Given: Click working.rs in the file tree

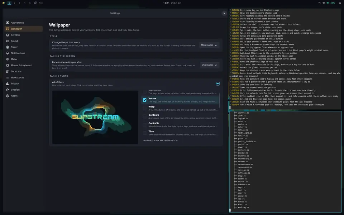Looking at the screenshot, I should pyautogui.click(x=243, y=207).
